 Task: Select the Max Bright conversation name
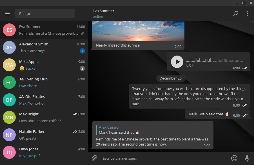tap(29, 114)
